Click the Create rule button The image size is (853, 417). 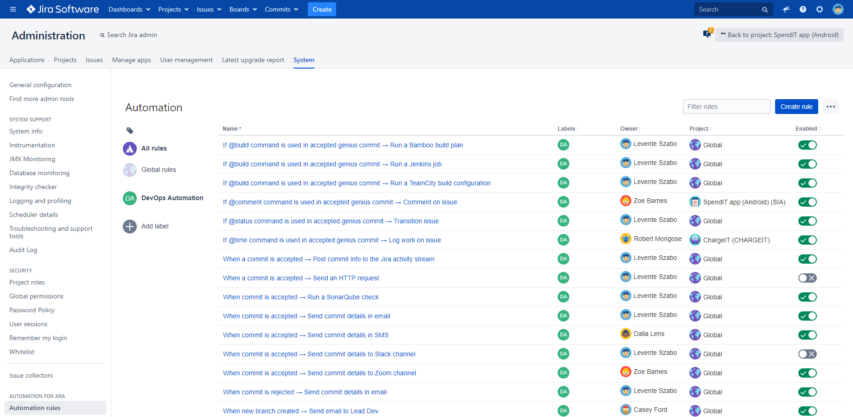[796, 106]
